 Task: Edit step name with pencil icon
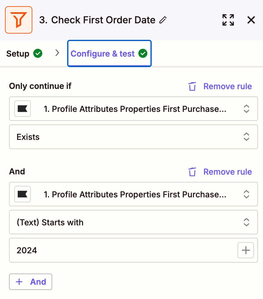[x=163, y=20]
